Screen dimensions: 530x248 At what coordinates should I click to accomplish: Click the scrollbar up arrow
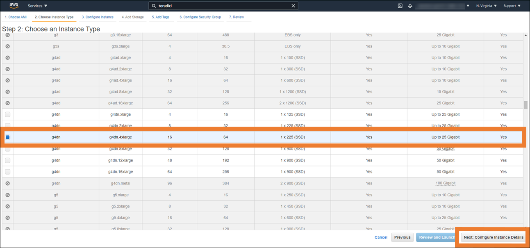[526, 36]
